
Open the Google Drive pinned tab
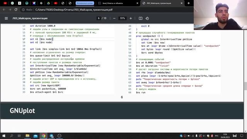48,3
